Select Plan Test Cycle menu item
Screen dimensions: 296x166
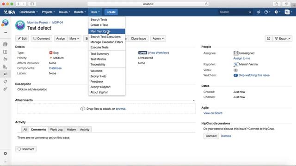pos(107,31)
